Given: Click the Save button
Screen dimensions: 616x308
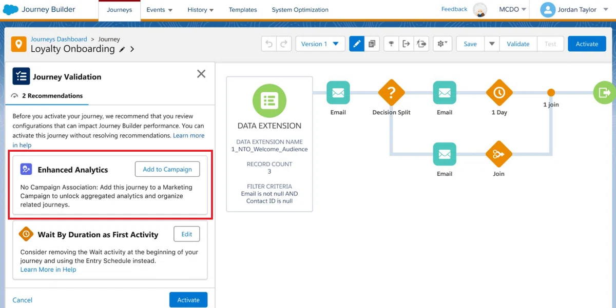Looking at the screenshot, I should pyautogui.click(x=470, y=44).
